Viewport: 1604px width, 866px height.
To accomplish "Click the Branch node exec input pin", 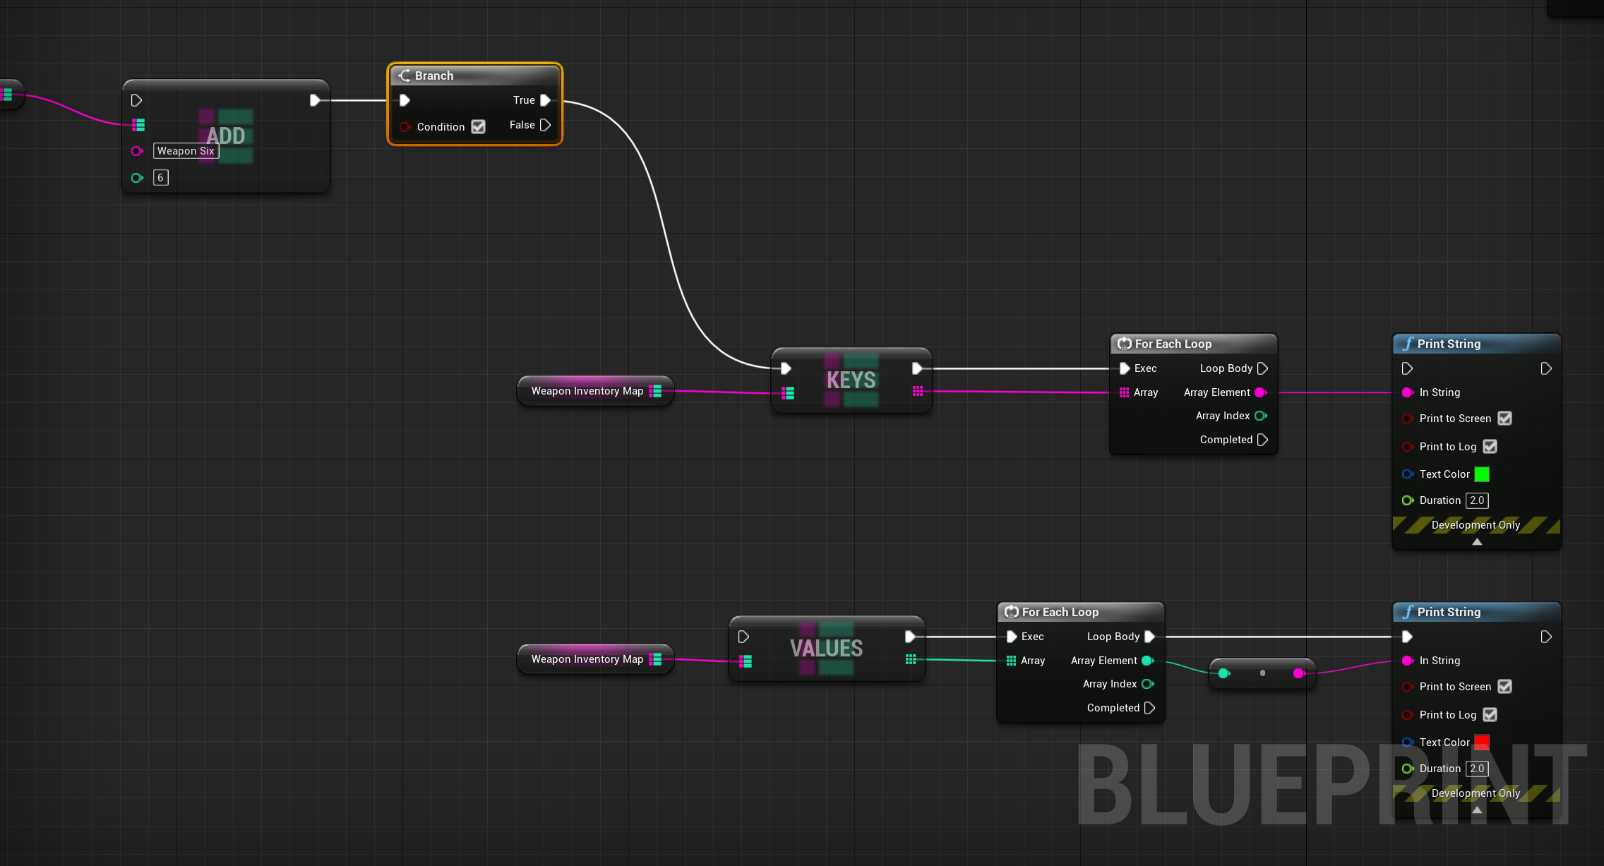I will [405, 100].
